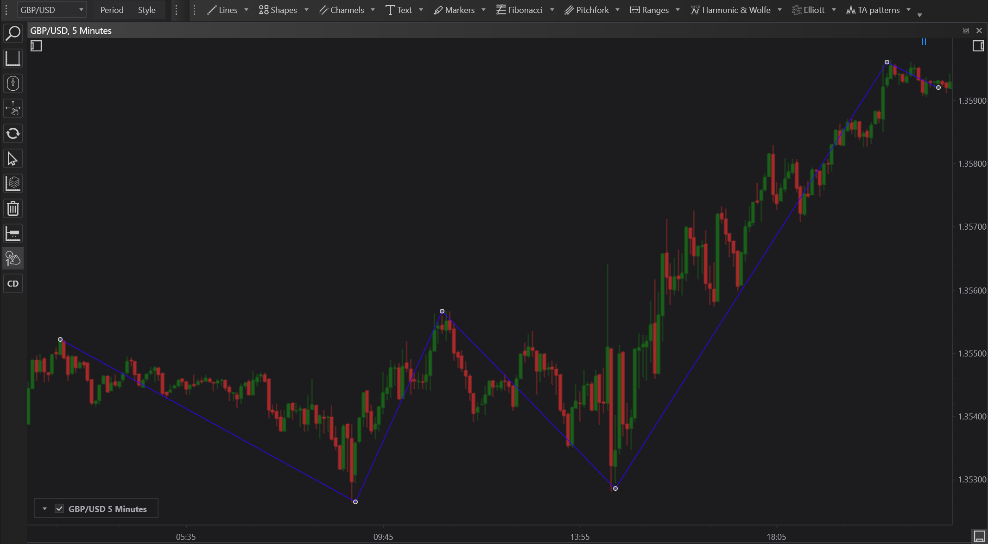
Task: Click the mouse scroll mode icon
Action: pyautogui.click(x=13, y=83)
